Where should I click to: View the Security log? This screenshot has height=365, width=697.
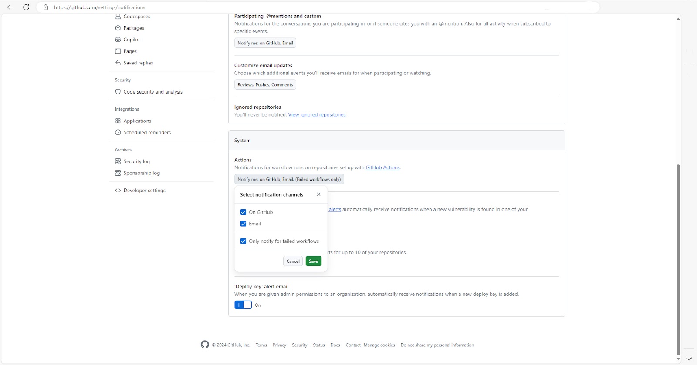click(136, 161)
